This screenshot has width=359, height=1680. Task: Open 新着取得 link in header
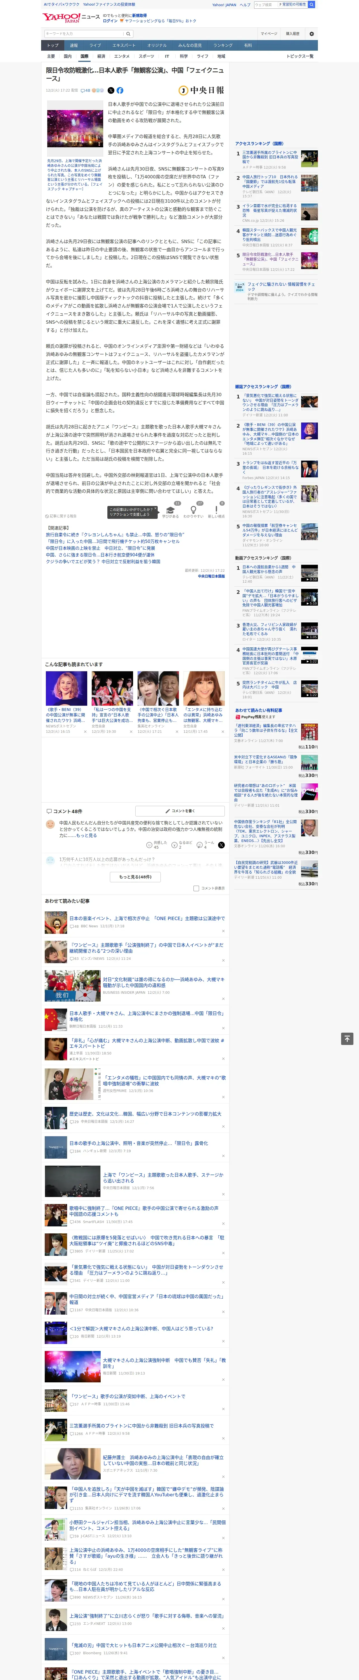pyautogui.click(x=140, y=15)
